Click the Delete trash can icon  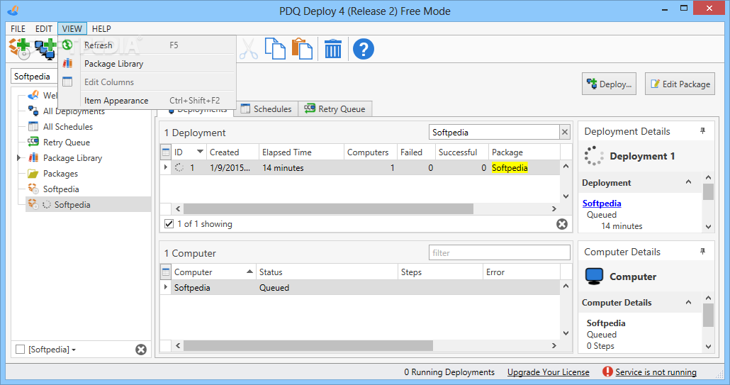333,49
